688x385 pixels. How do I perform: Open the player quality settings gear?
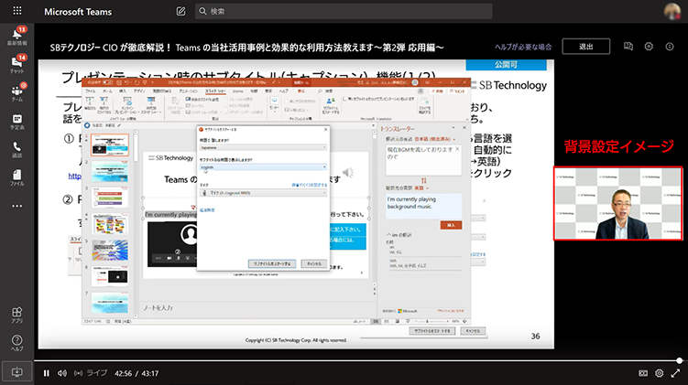[659, 373]
